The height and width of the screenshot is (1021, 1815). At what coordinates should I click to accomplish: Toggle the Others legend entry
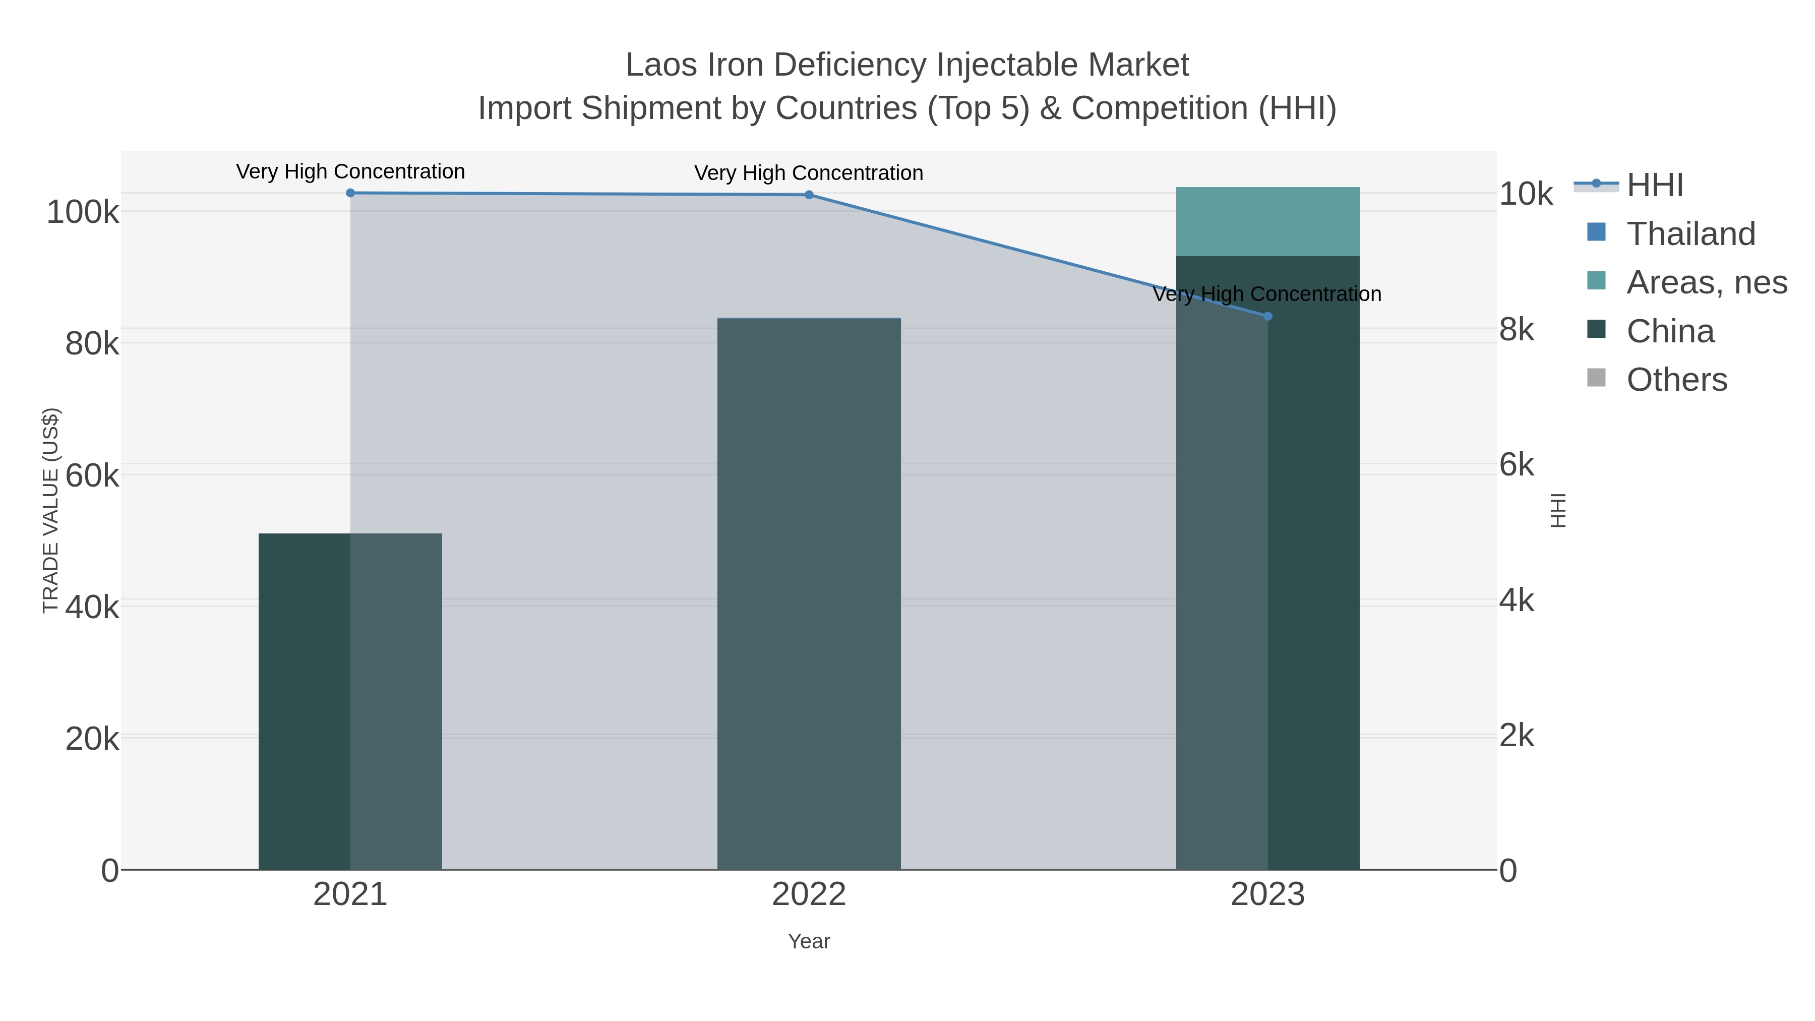(1657, 380)
